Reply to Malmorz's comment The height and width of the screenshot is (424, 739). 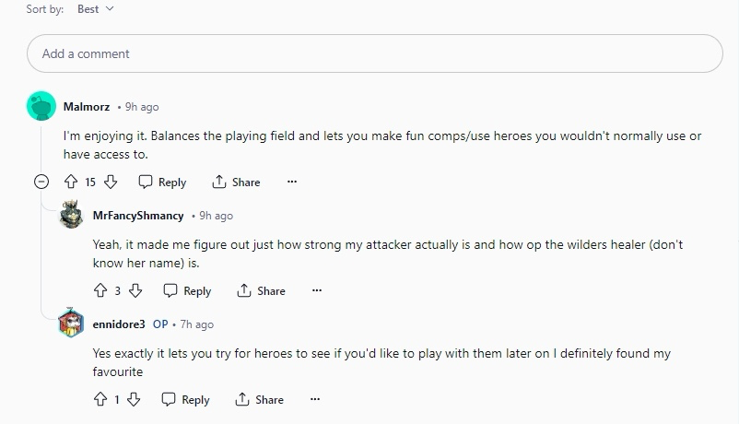(x=162, y=183)
